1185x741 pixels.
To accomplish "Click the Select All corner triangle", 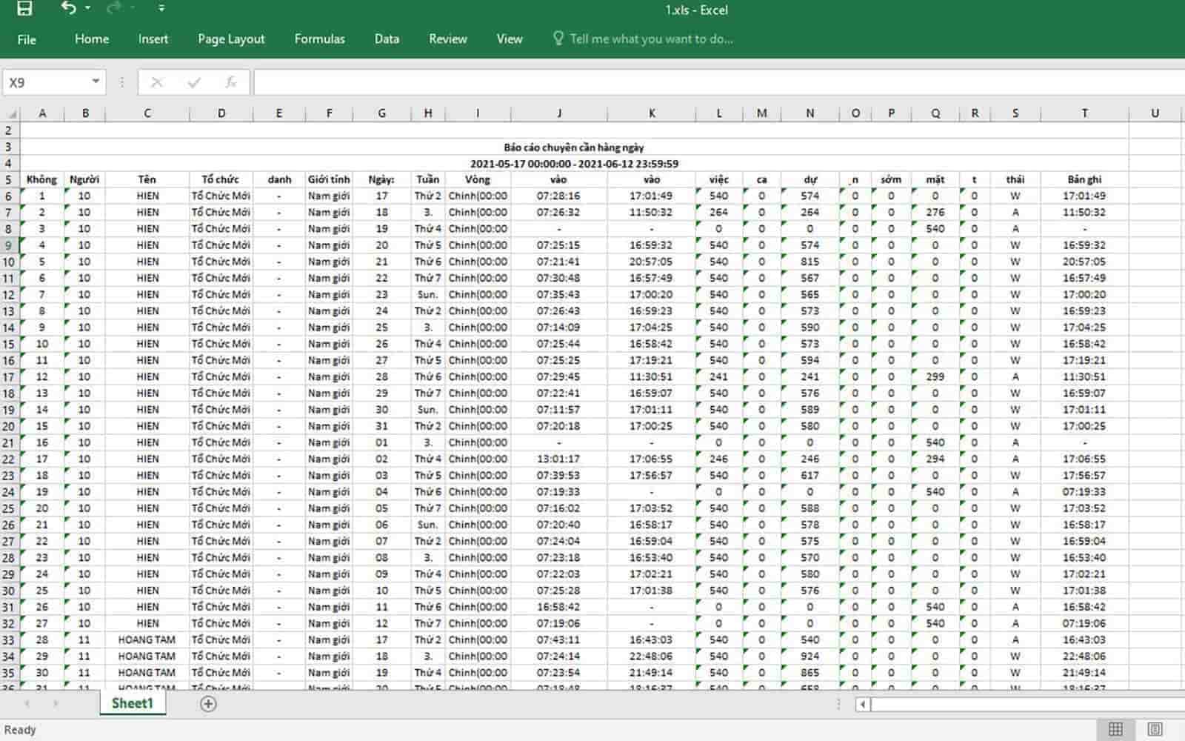I will click(11, 114).
